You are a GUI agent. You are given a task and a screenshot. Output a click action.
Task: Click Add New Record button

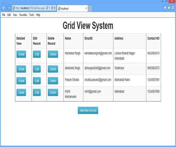(x=88, y=111)
